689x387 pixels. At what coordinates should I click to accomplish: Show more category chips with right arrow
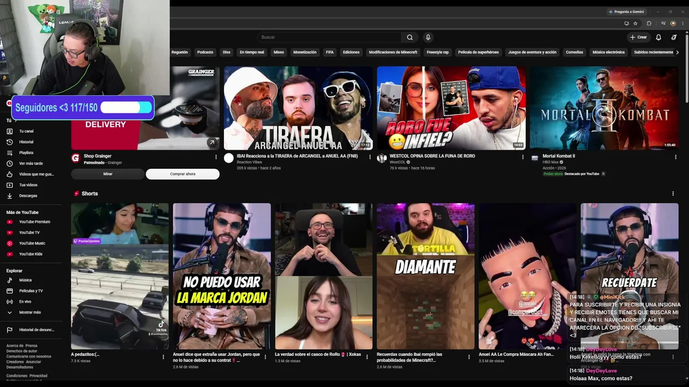coord(677,52)
